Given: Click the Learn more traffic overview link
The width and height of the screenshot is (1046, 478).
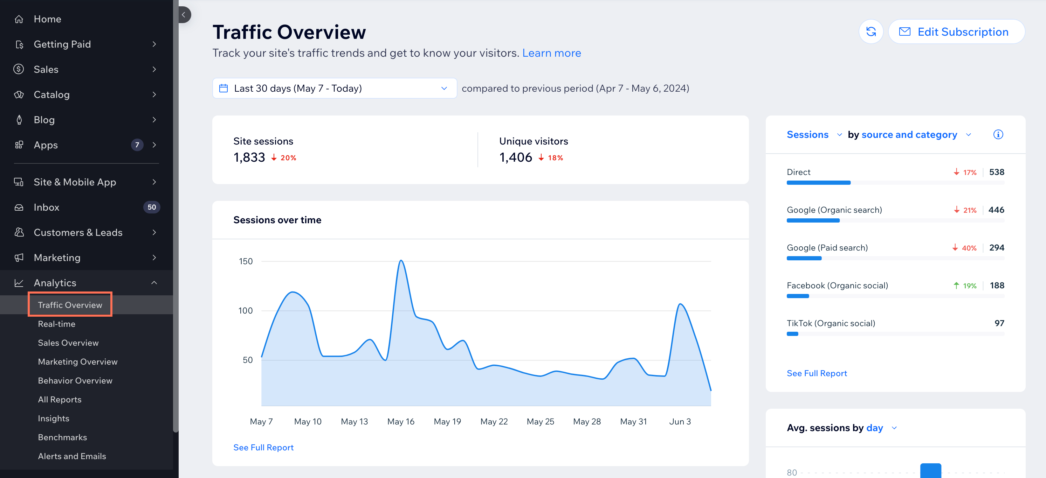Looking at the screenshot, I should pyautogui.click(x=552, y=52).
